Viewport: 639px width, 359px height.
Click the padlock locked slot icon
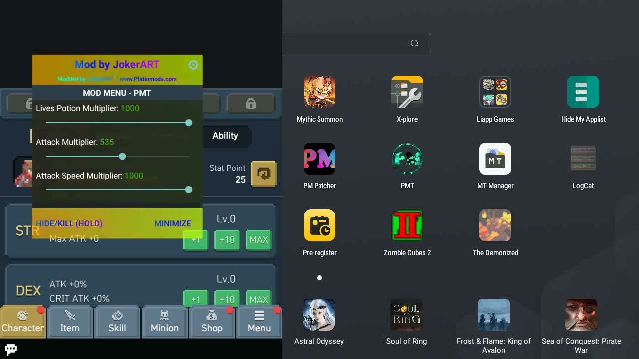[251, 103]
